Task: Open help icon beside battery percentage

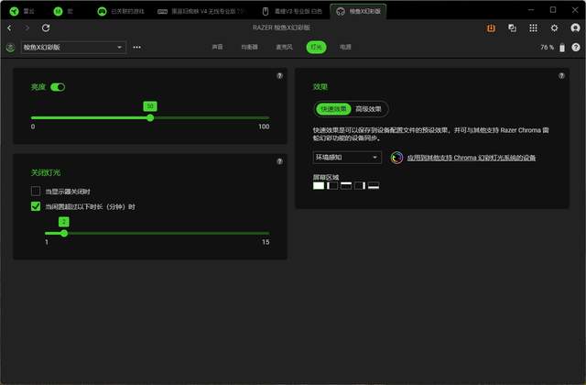Action: click(576, 47)
